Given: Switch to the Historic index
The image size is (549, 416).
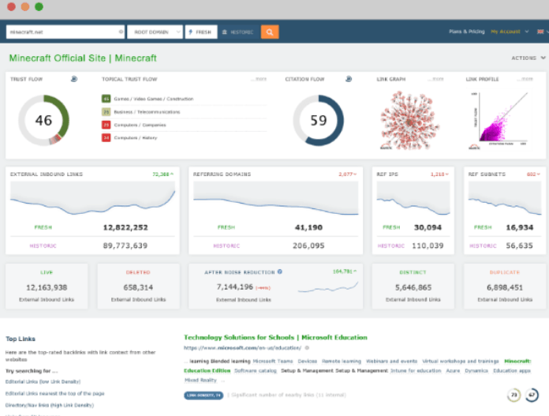Looking at the screenshot, I should click(x=238, y=32).
